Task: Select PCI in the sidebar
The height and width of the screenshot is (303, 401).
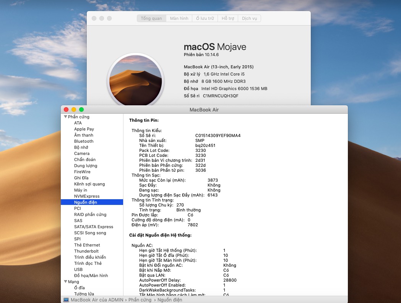Action: pyautogui.click(x=78, y=208)
